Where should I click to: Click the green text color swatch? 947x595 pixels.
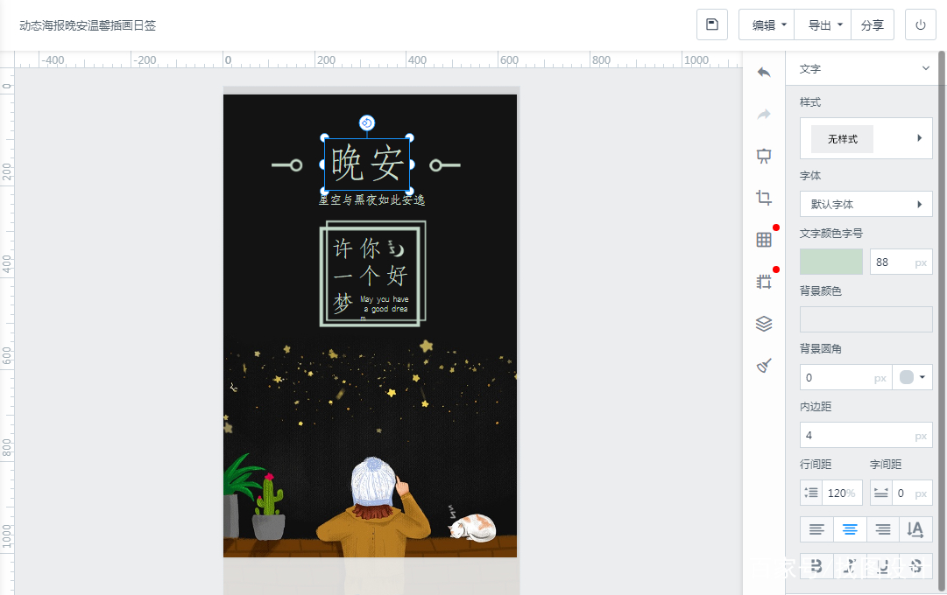(831, 262)
